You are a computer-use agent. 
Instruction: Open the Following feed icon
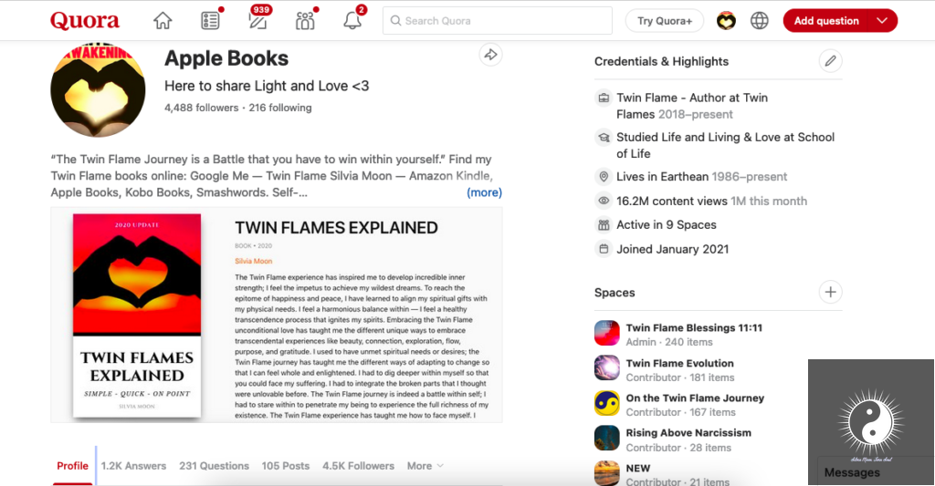[211, 21]
